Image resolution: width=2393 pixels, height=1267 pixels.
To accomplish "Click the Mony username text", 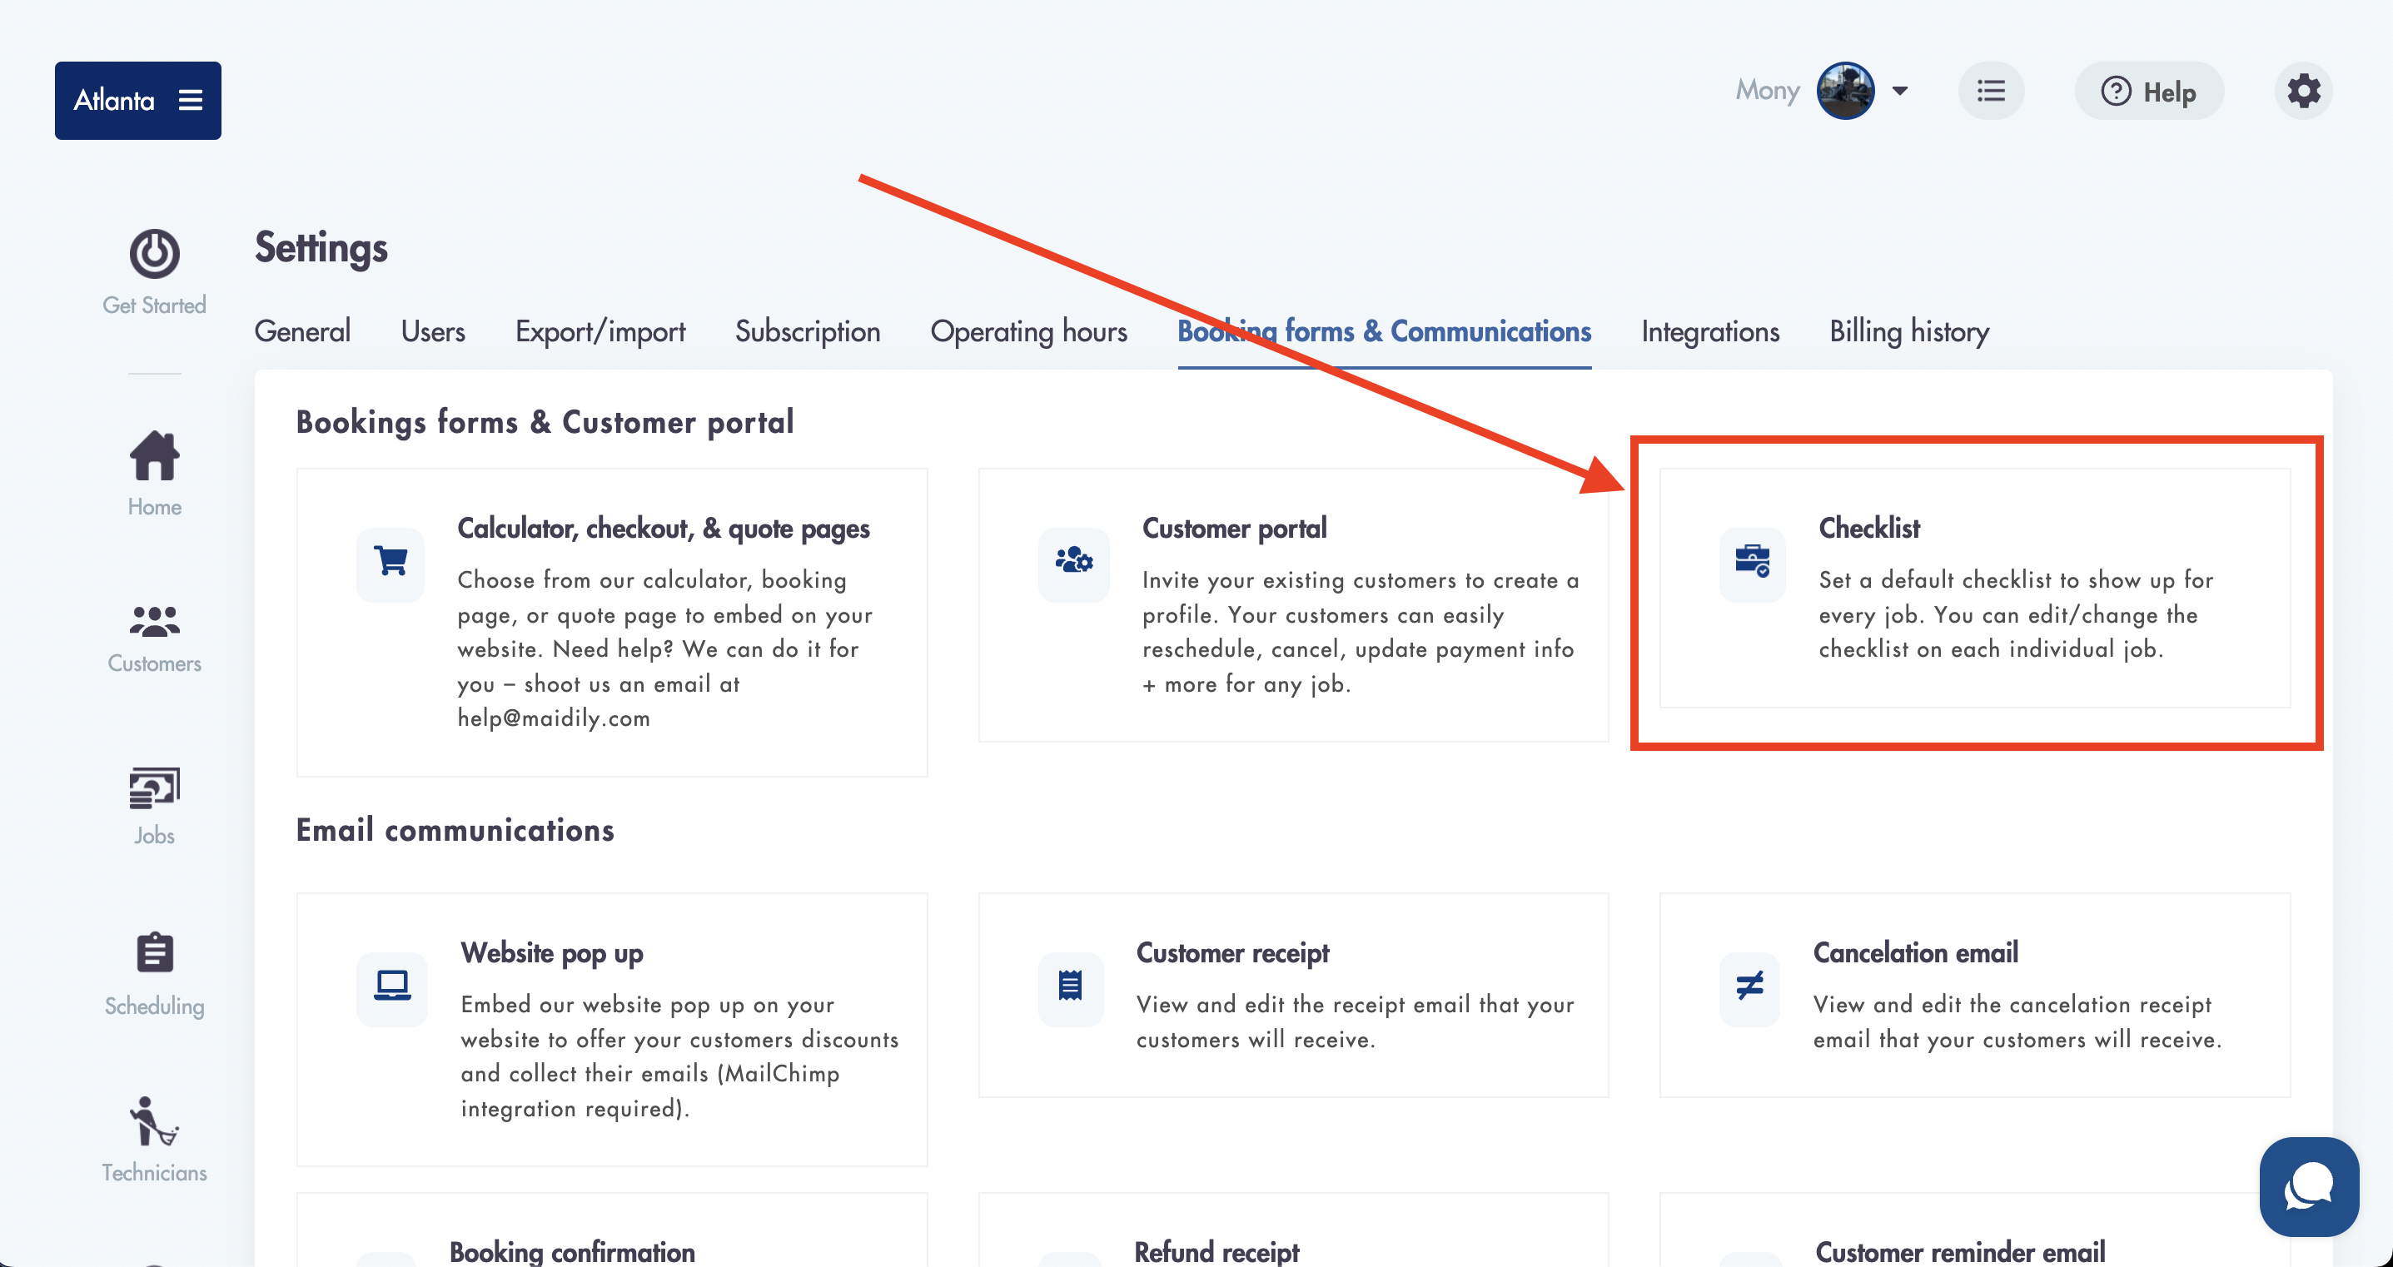I will tap(1768, 90).
